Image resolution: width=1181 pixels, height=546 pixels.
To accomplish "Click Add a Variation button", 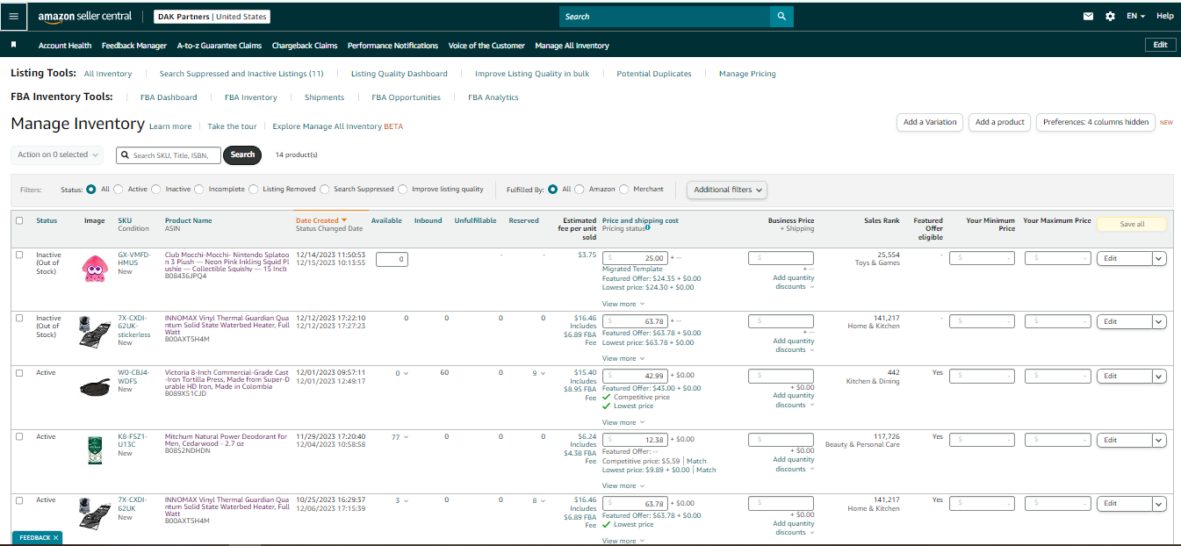I will coord(930,122).
